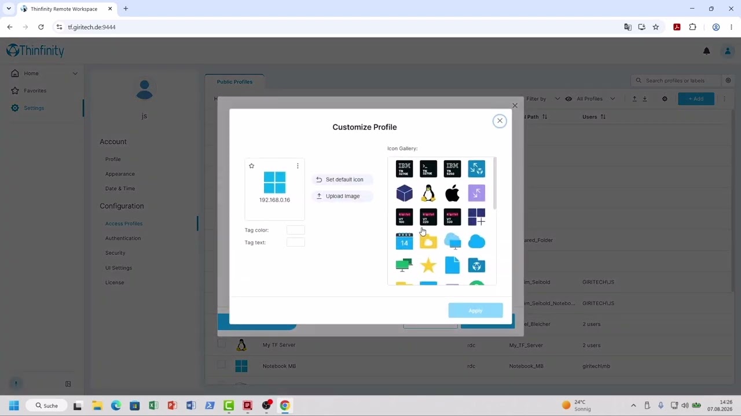This screenshot has width=741, height=416.
Task: Focus the Tag text input field
Action: tap(295, 243)
